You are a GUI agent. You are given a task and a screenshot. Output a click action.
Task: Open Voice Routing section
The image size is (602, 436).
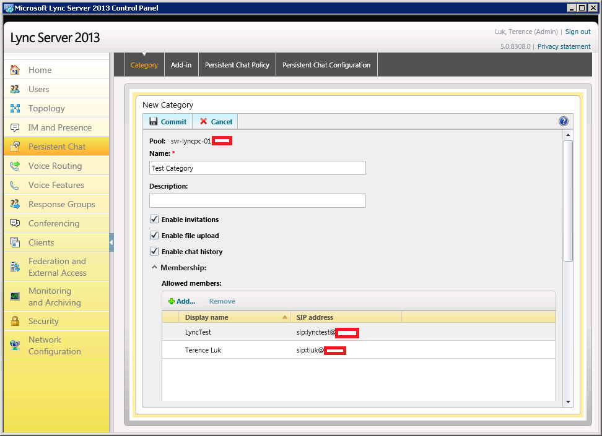click(56, 166)
